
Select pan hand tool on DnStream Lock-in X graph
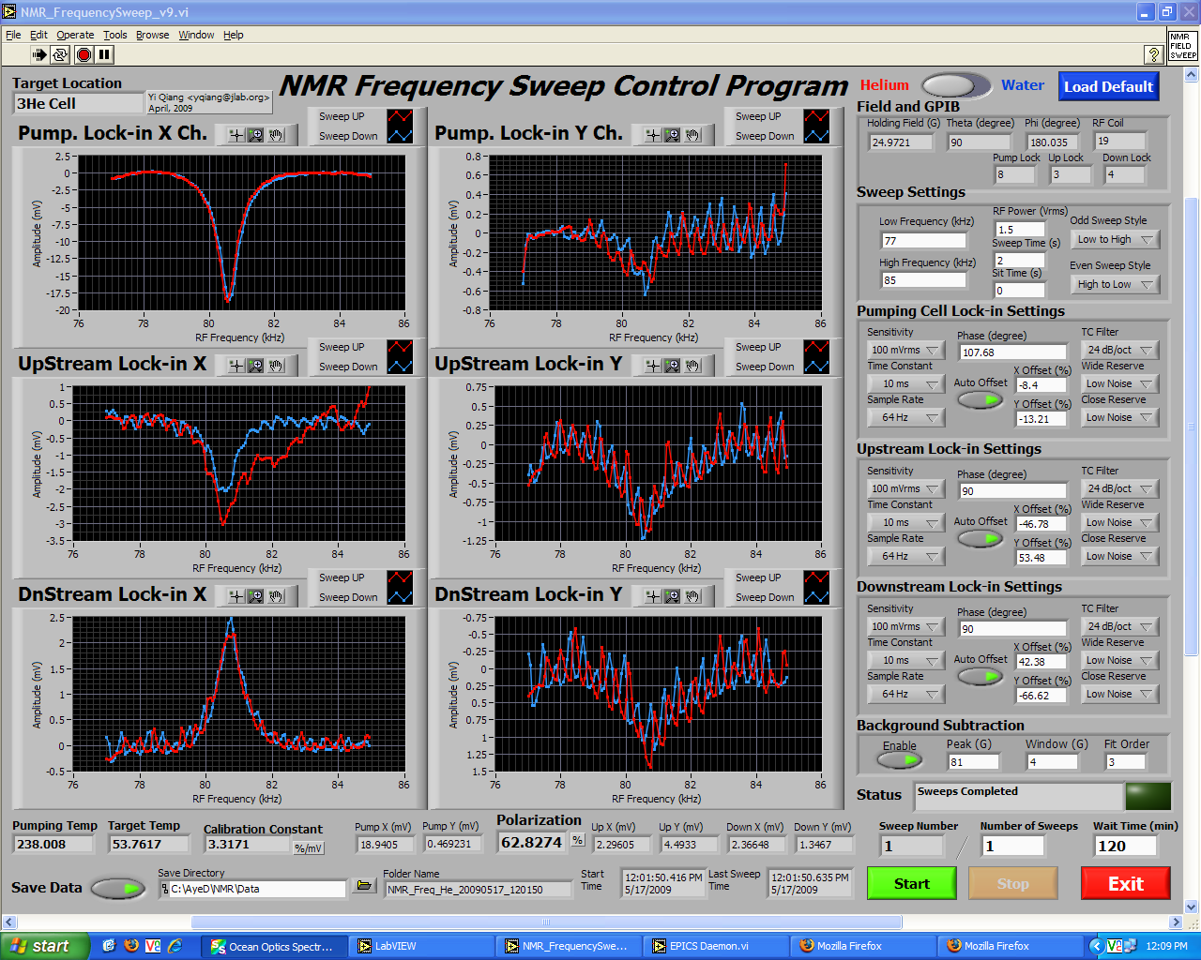tap(276, 596)
